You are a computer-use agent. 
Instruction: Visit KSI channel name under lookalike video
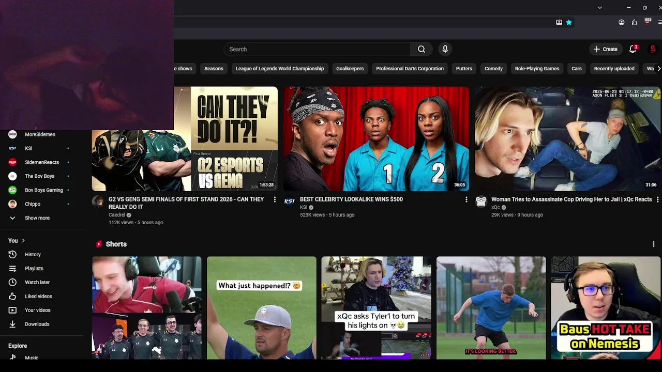(x=304, y=207)
